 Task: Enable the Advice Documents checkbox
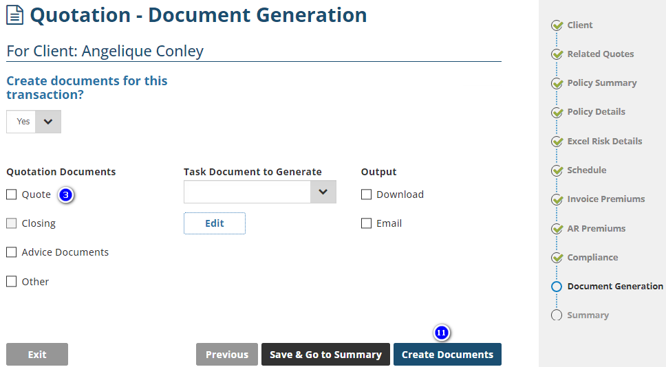(12, 252)
